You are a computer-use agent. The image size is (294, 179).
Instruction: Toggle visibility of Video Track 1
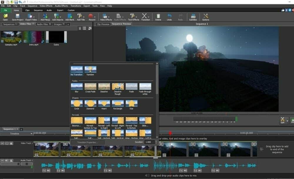(x=7, y=143)
